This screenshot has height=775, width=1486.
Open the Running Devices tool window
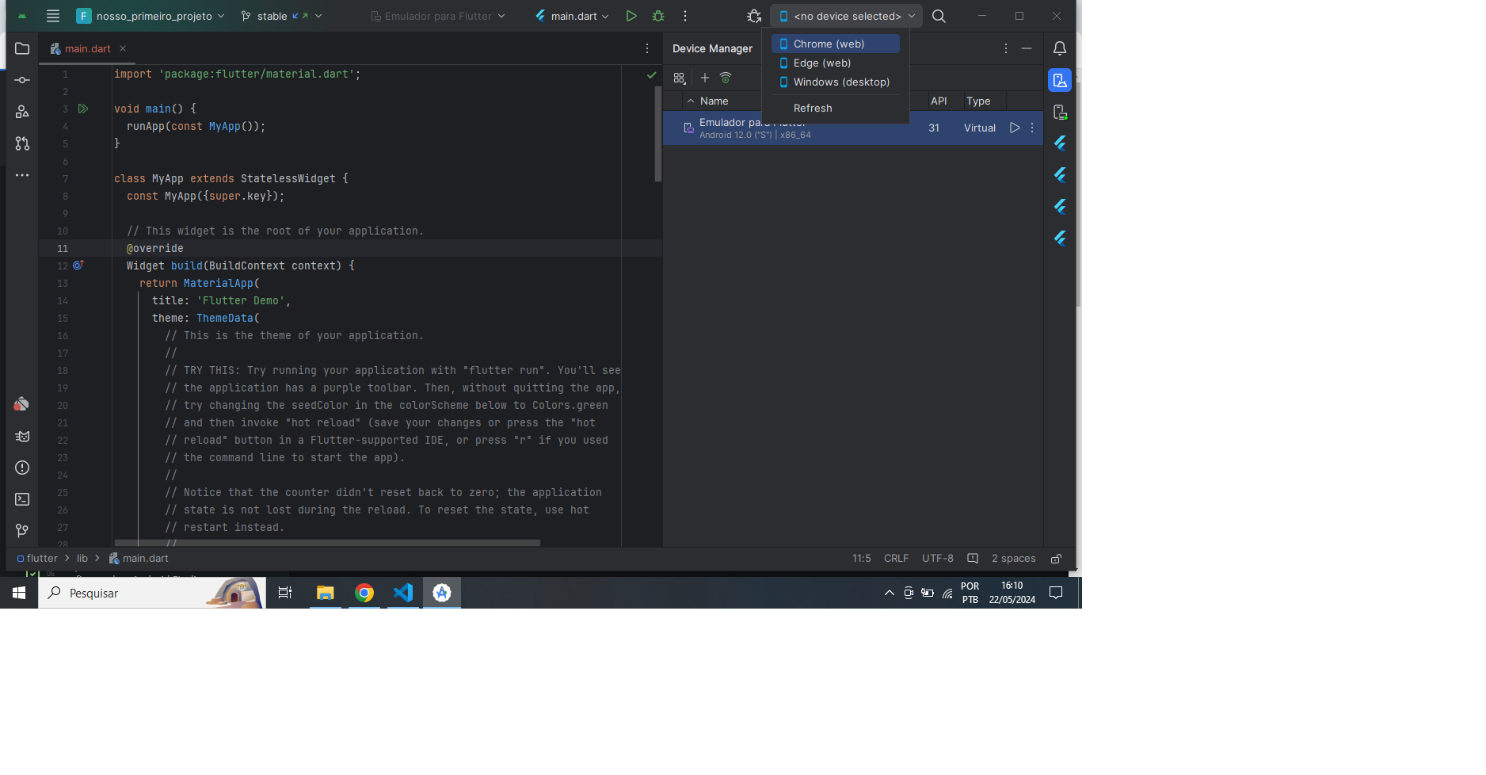[x=1060, y=112]
